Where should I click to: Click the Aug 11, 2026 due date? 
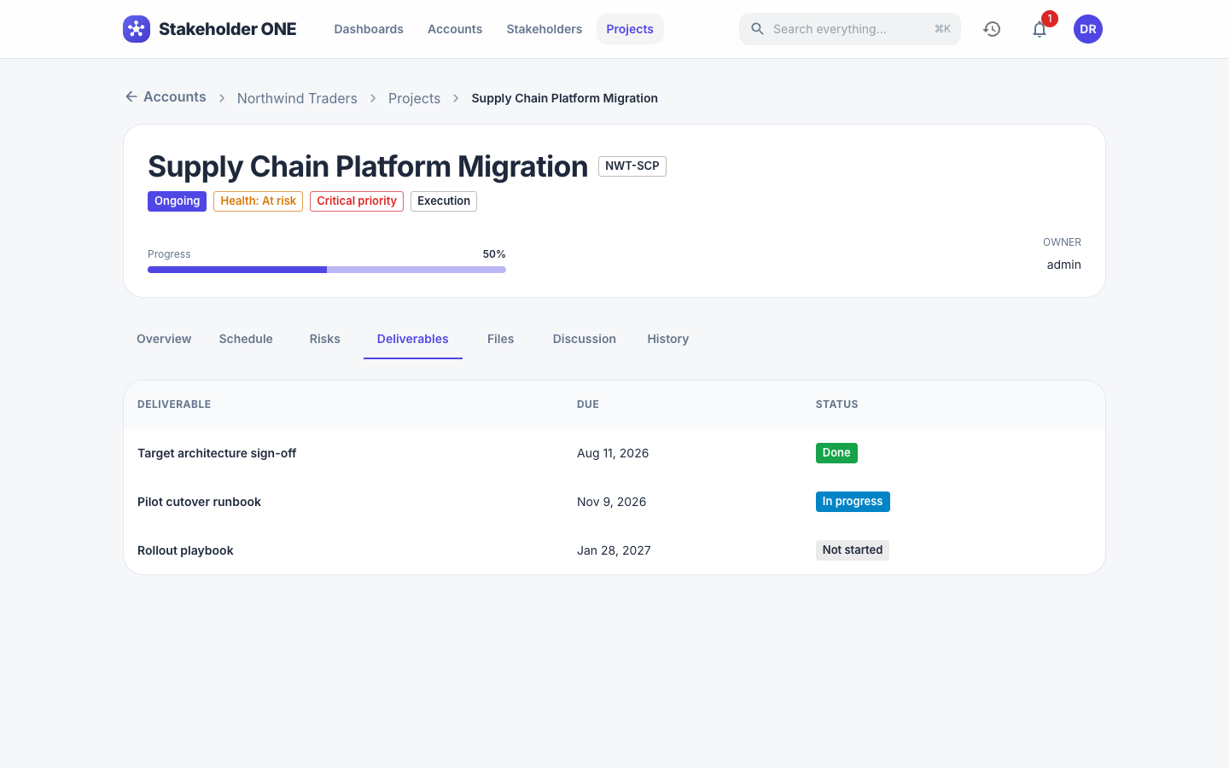point(613,453)
